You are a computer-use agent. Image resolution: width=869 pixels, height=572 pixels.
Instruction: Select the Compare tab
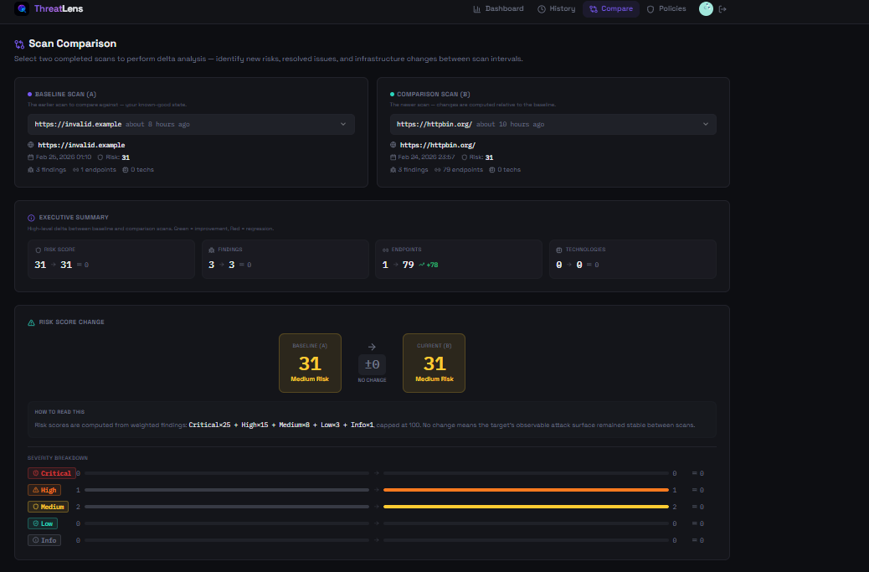coord(611,9)
